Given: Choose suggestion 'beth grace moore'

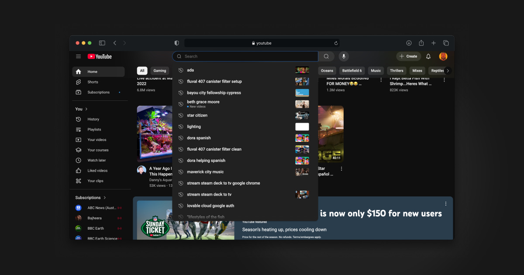Looking at the screenshot, I should [245, 104].
